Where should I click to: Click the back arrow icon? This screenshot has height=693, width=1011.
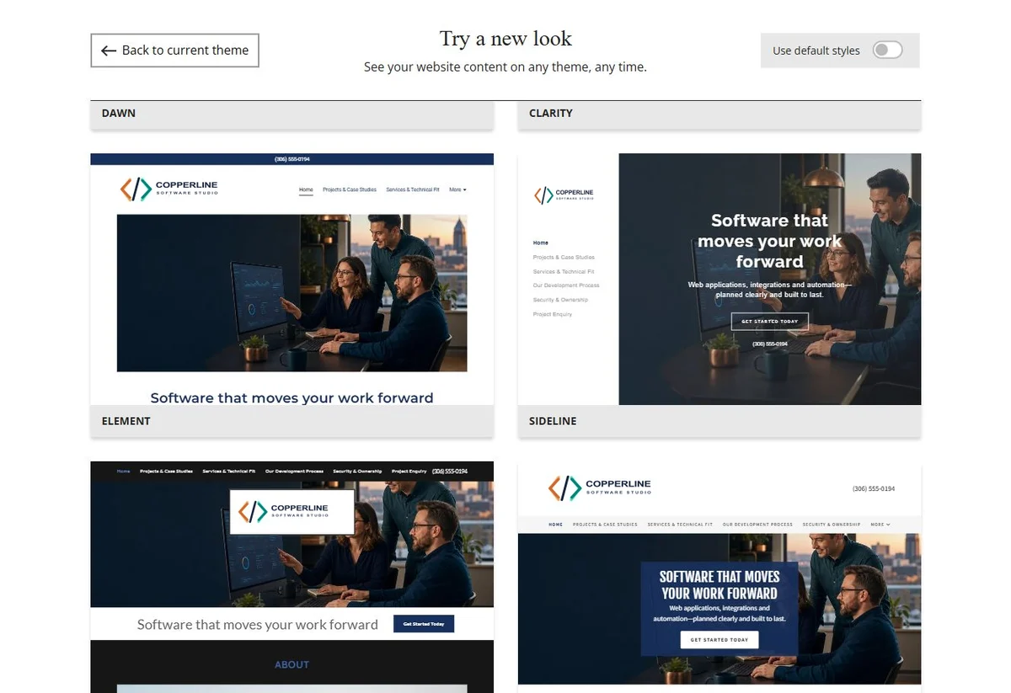pos(109,51)
